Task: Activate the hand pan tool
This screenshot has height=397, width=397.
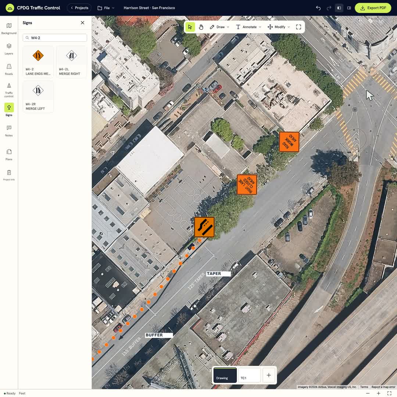Action: [x=201, y=27]
